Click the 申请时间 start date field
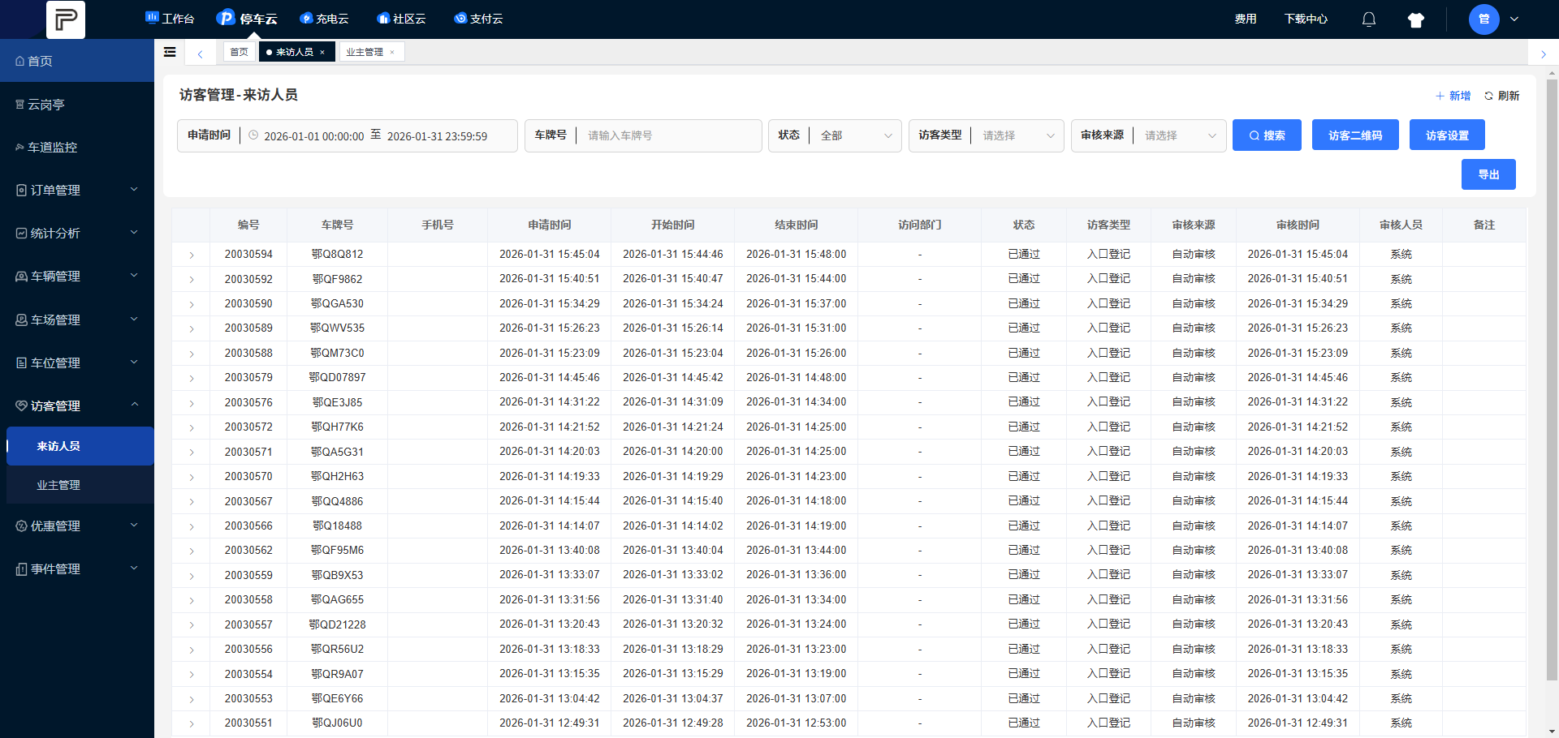 [x=313, y=136]
